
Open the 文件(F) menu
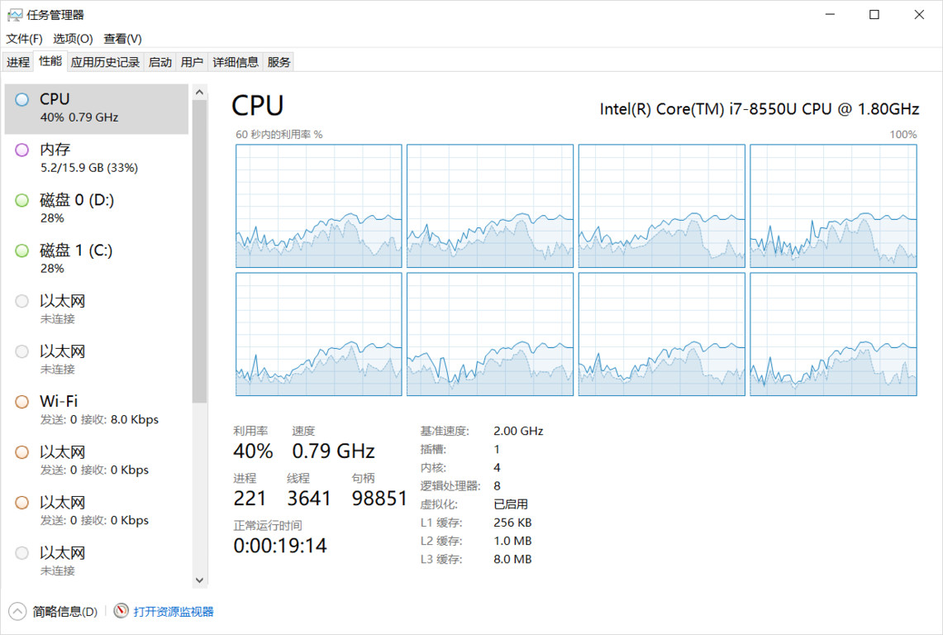click(x=24, y=39)
